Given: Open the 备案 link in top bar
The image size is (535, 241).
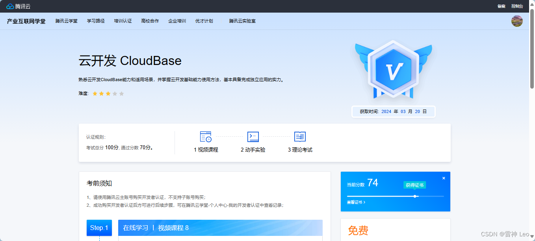Looking at the screenshot, I should coord(501,6).
